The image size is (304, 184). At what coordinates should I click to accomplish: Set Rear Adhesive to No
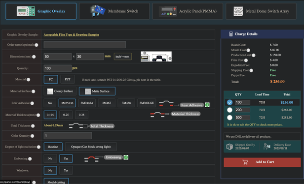[50, 103]
